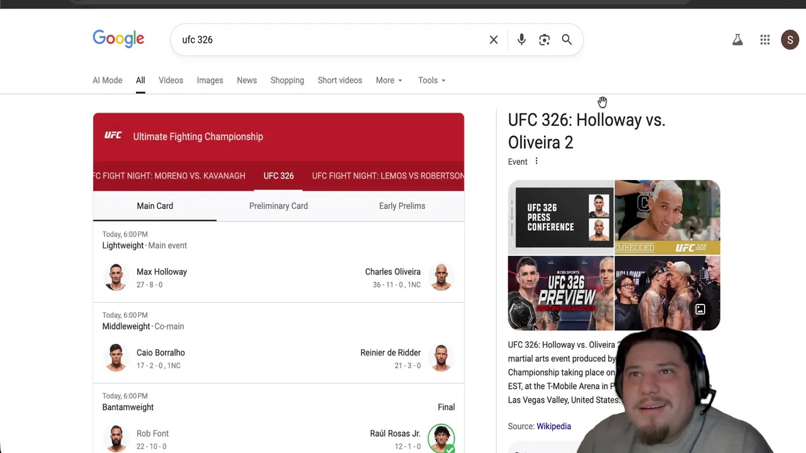The width and height of the screenshot is (806, 453).
Task: Open the Shopping tab
Action: pyautogui.click(x=287, y=81)
